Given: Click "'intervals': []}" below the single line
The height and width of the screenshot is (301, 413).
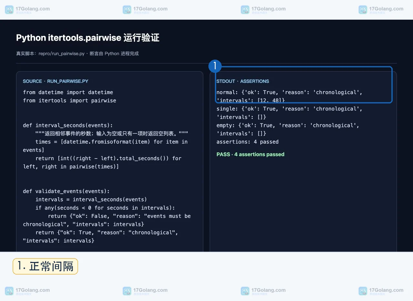Looking at the screenshot, I should coord(241,117).
